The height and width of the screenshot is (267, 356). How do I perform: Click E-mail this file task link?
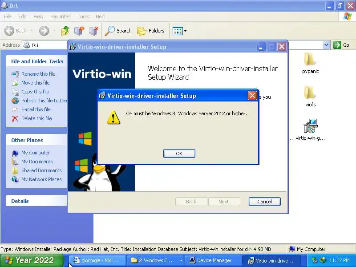pos(36,109)
